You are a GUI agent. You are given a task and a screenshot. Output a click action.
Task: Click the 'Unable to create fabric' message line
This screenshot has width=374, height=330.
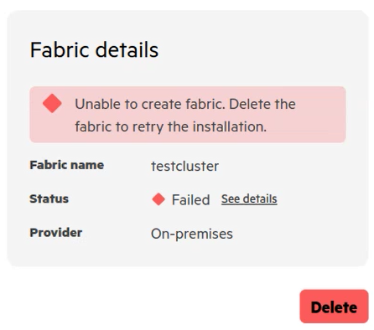click(x=185, y=104)
